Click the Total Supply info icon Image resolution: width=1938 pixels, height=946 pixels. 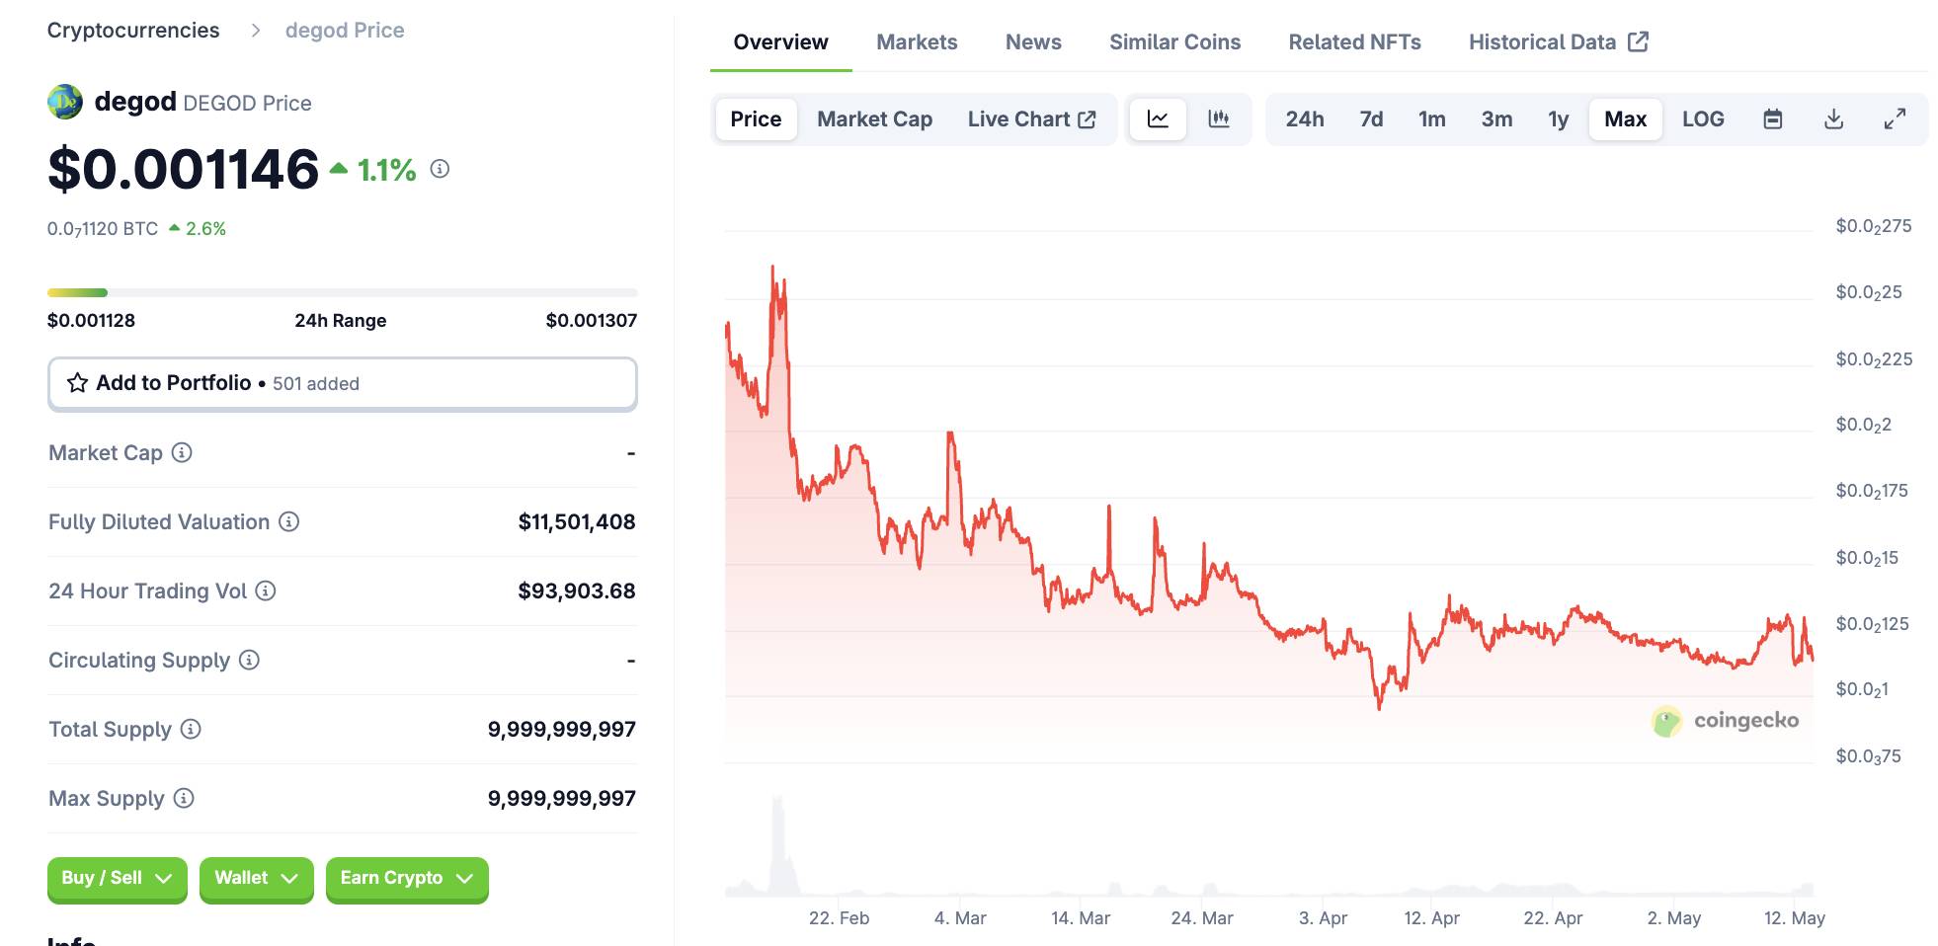pos(191,729)
